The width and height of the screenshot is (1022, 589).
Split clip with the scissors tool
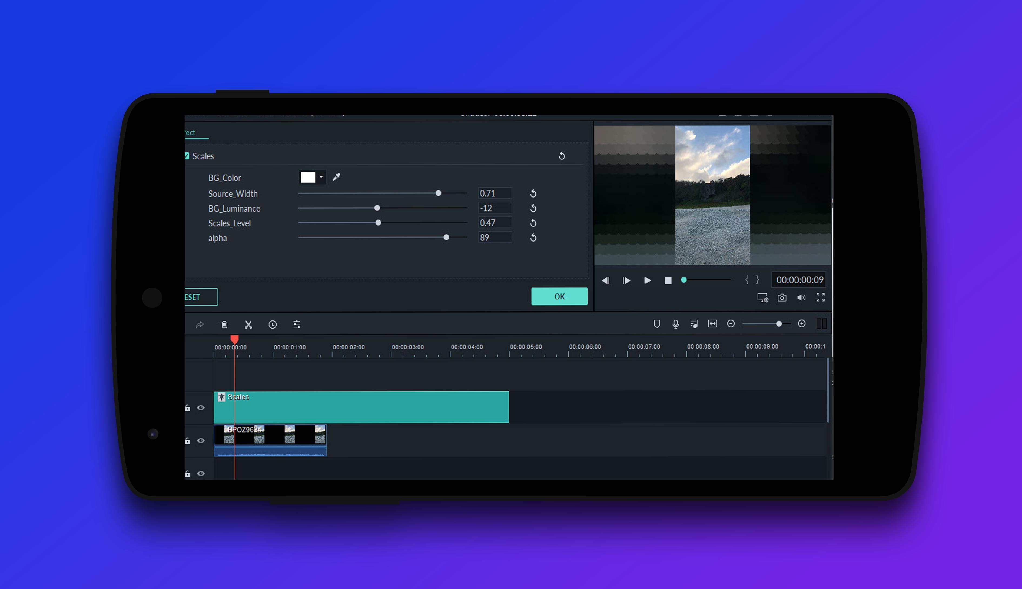pos(248,324)
